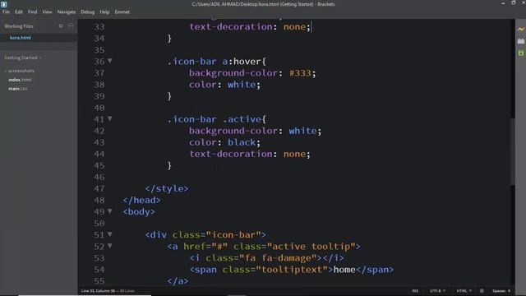Click the linting status circle in status bar
Viewport: 526px width, 296px height.
[482, 291]
